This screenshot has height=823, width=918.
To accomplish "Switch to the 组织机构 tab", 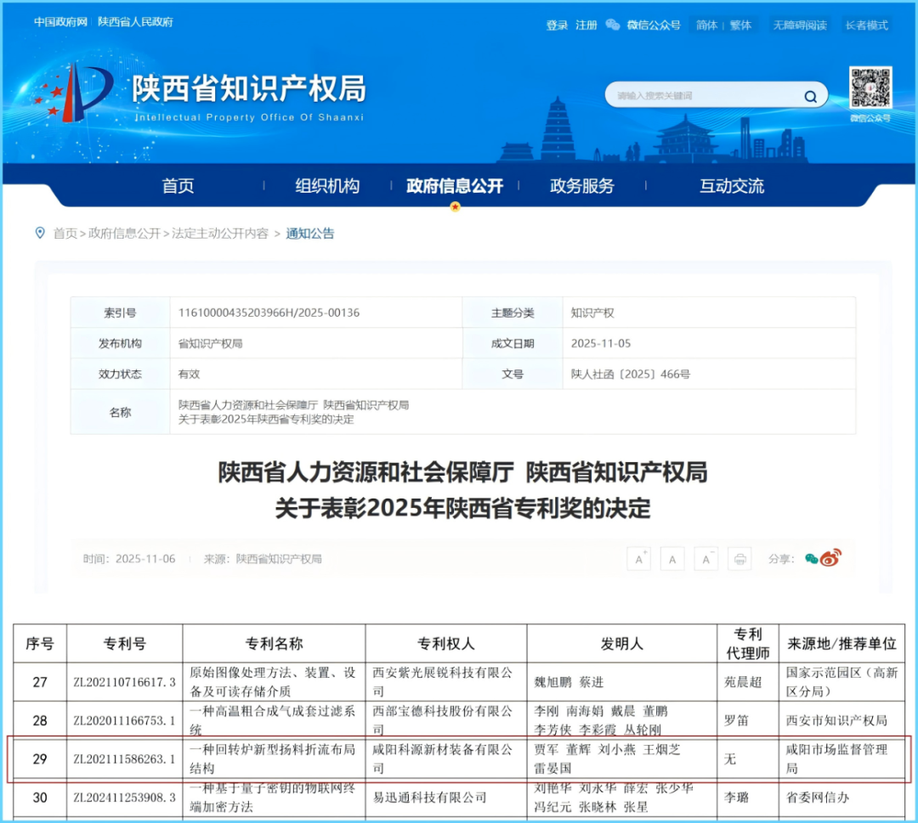I will coord(326,186).
